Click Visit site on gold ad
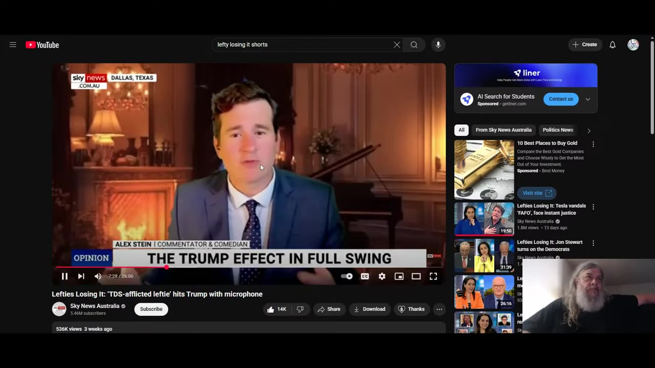The image size is (655, 368). coord(537,193)
